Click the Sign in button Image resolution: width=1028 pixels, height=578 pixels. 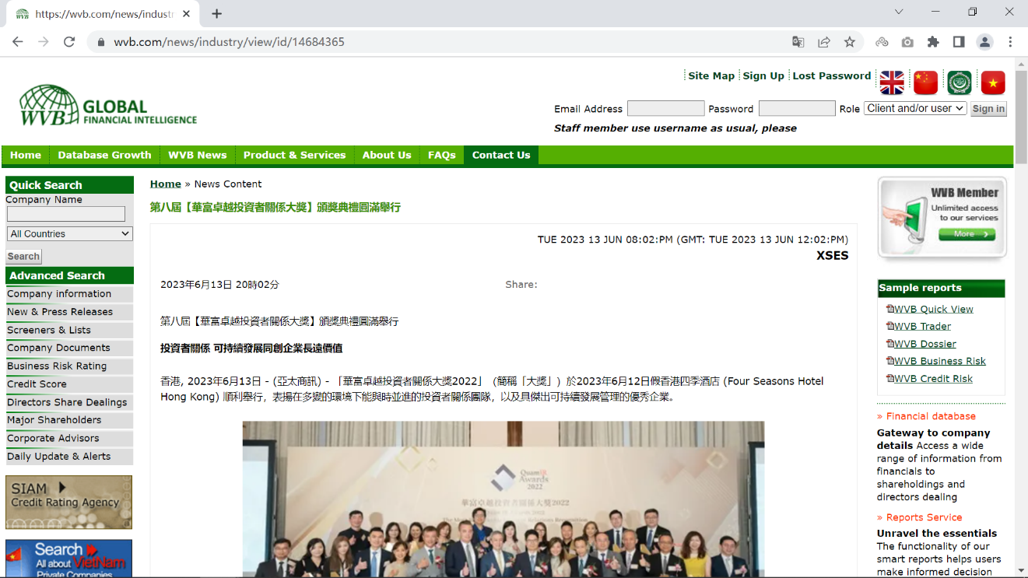click(x=988, y=109)
